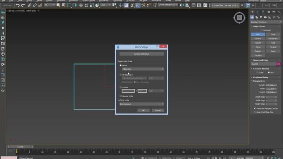The height and width of the screenshot is (159, 283).
Task: Open the Standard Primitives category dropdown
Action: point(266,22)
